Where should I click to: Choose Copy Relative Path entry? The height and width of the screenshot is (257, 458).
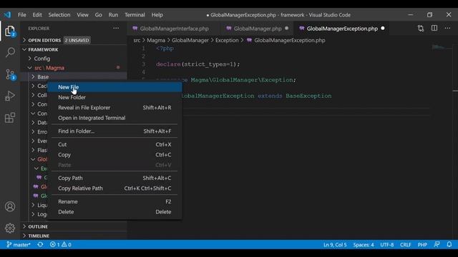click(x=114, y=188)
